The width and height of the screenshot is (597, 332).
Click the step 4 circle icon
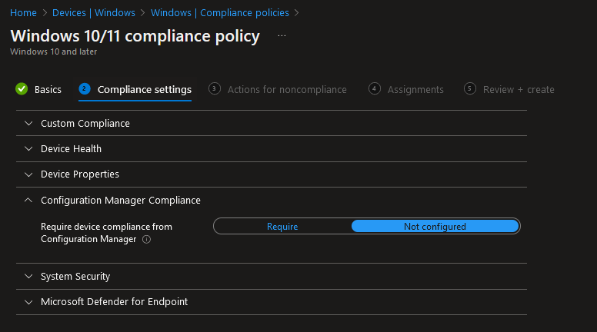coord(374,89)
